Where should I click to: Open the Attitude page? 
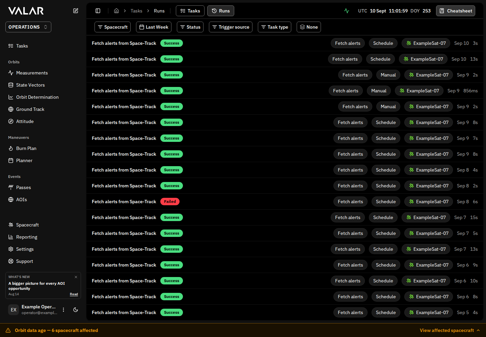point(43,121)
